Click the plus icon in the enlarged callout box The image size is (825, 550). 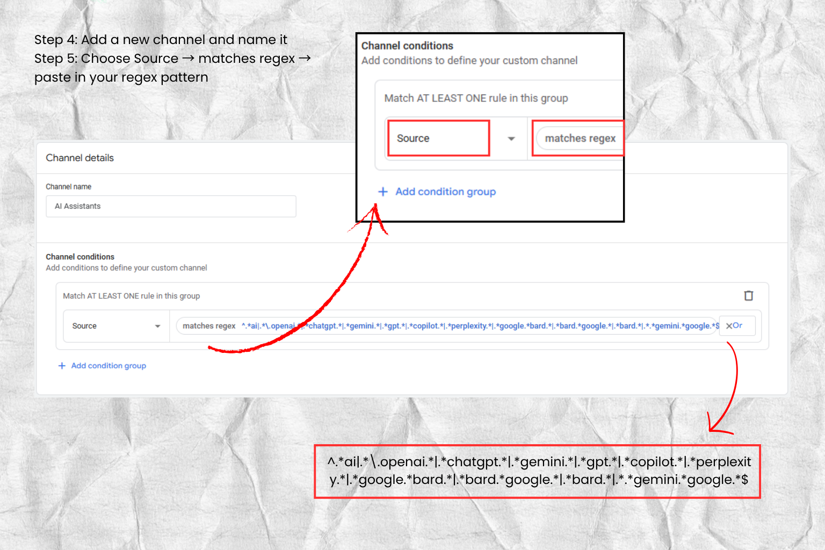[x=383, y=192]
